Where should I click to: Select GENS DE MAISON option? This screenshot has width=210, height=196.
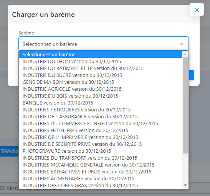[100, 82]
